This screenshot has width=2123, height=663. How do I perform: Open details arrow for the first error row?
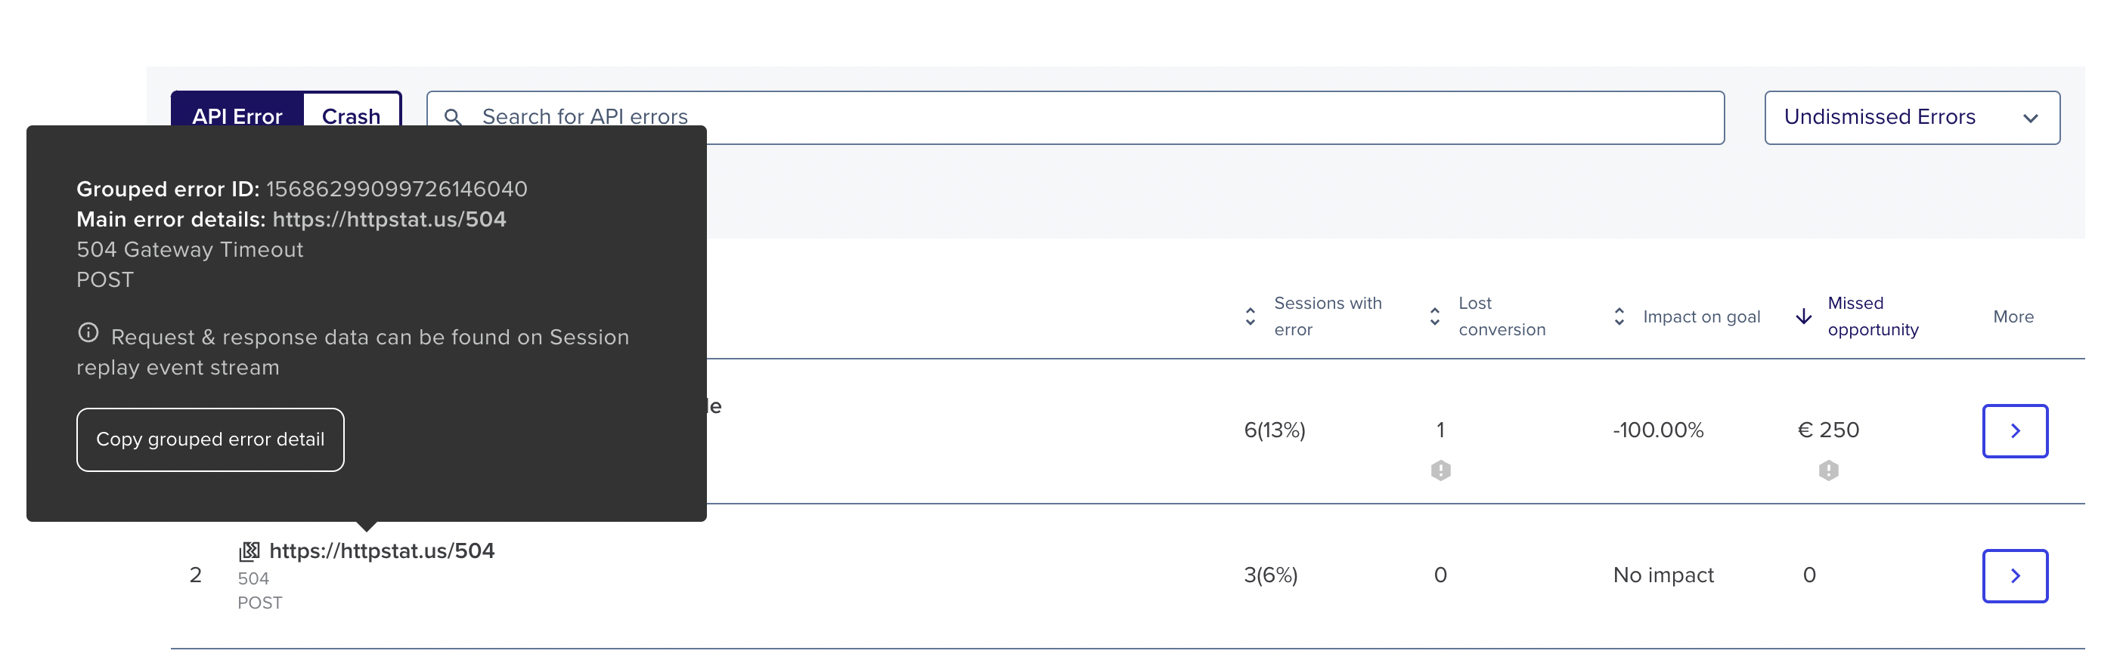2014,430
